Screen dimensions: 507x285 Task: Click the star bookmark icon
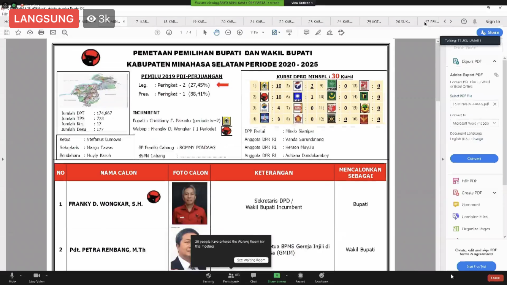(x=18, y=33)
